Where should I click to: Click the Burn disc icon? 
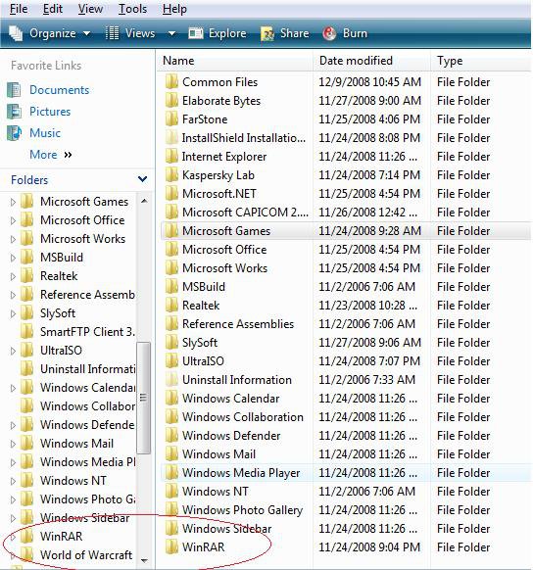coord(329,33)
